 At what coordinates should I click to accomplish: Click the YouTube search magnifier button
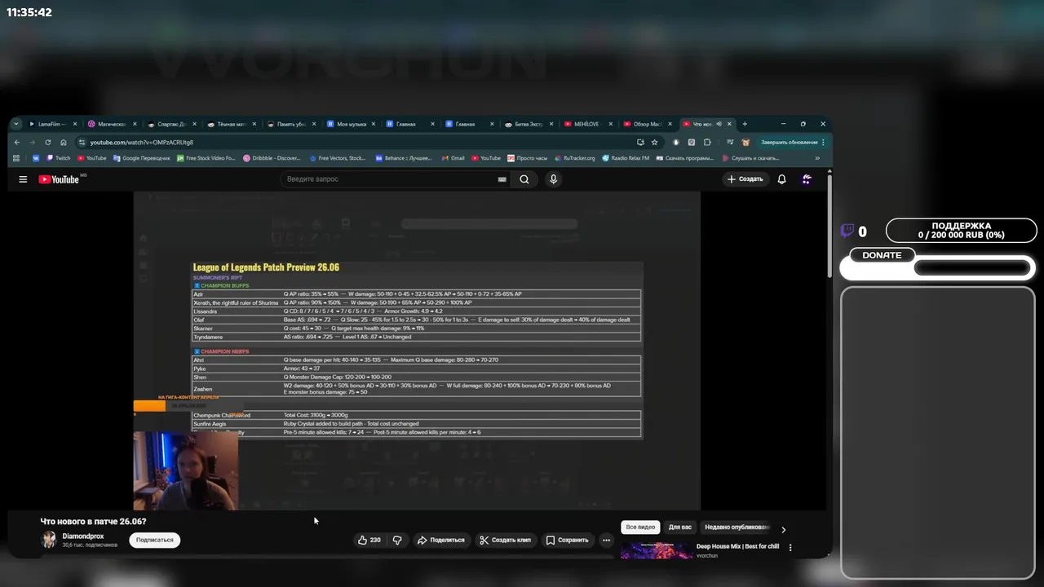point(524,179)
